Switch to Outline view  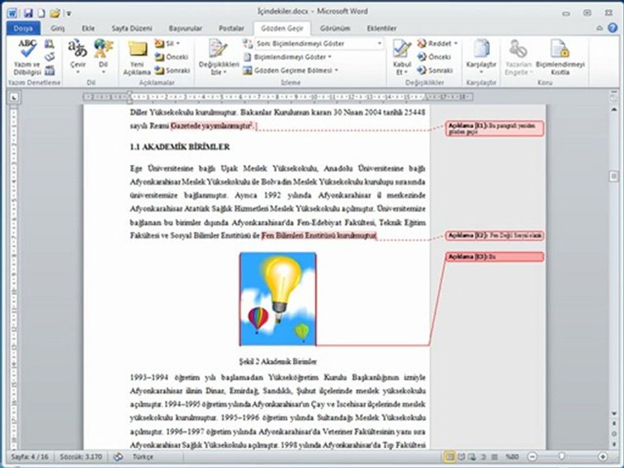point(483,457)
